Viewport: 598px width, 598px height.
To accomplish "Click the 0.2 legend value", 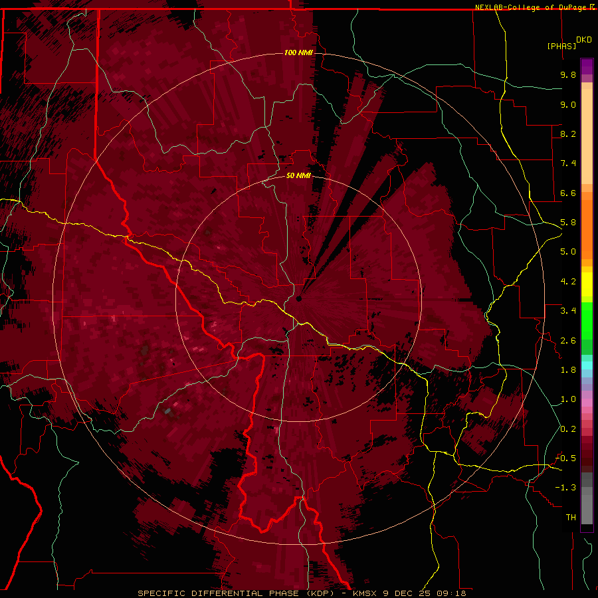I will click(568, 429).
